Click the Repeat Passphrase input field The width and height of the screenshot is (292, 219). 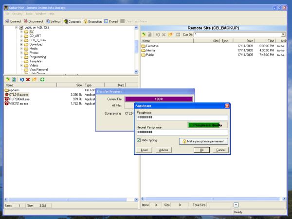click(x=182, y=132)
